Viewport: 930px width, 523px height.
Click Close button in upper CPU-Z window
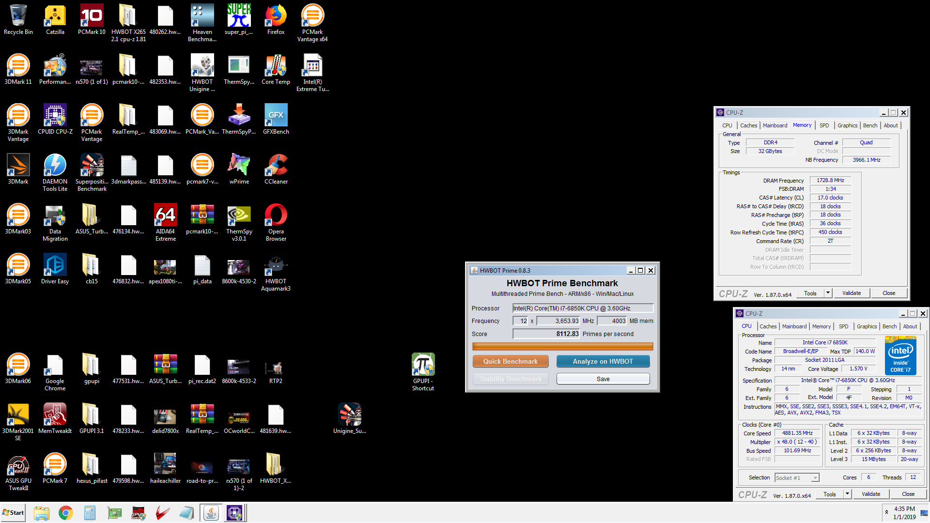click(888, 293)
